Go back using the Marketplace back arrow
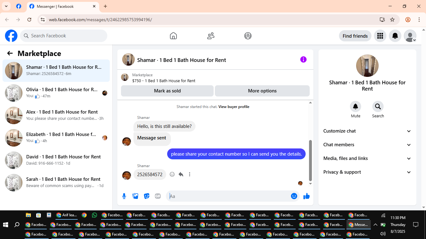Viewport: 426px width, 239px height. click(10, 53)
